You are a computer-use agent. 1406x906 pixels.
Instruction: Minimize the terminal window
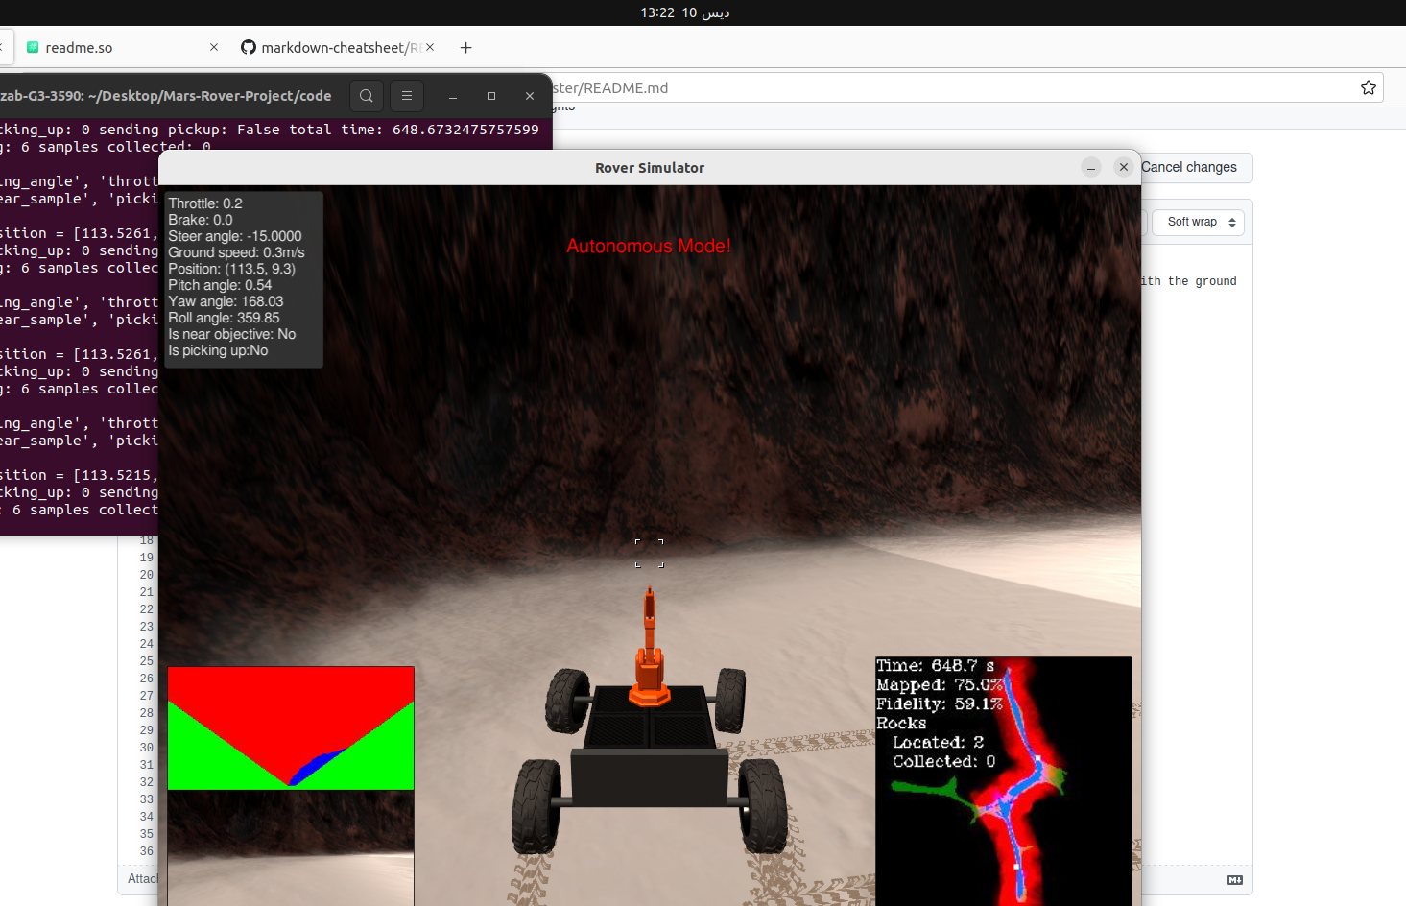453,96
